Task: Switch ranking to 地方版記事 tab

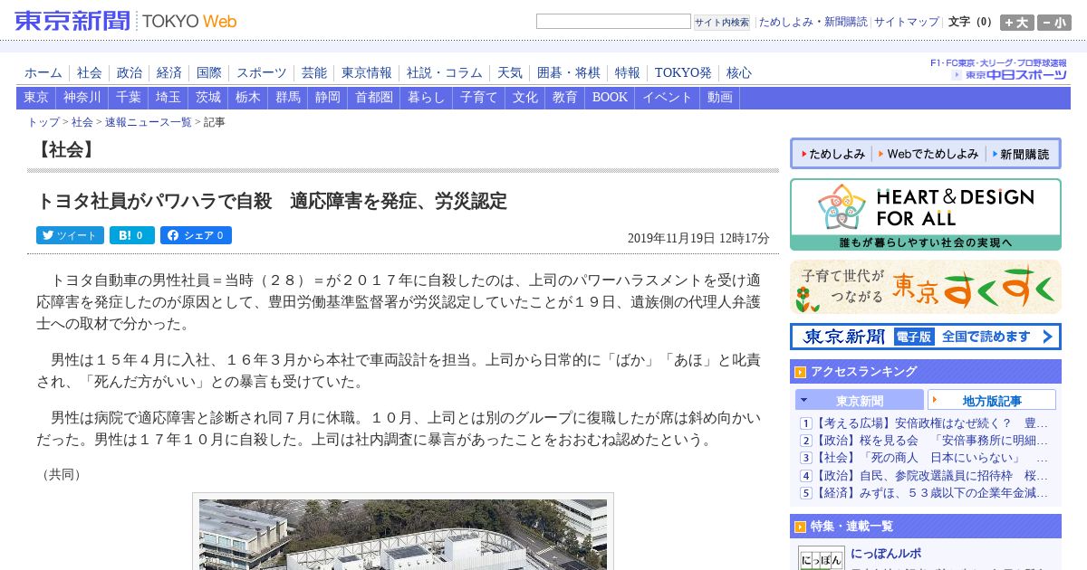Action: click(992, 400)
